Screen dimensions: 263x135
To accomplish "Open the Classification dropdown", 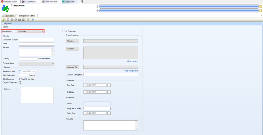I will pos(43,31).
